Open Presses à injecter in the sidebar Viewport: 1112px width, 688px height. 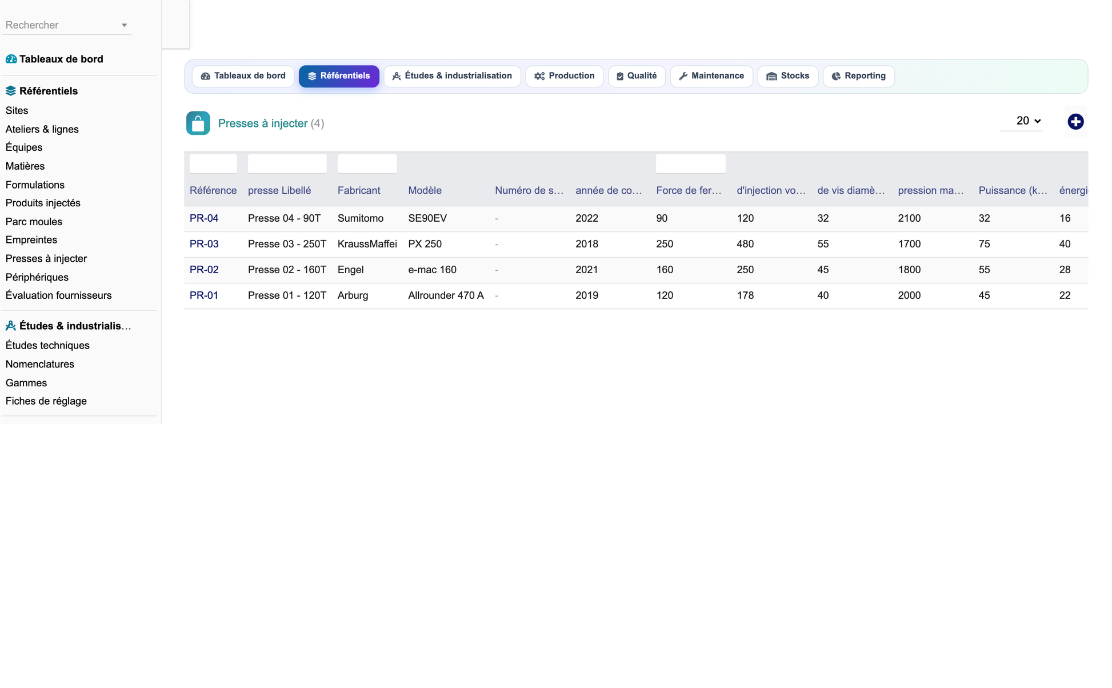tap(46, 258)
